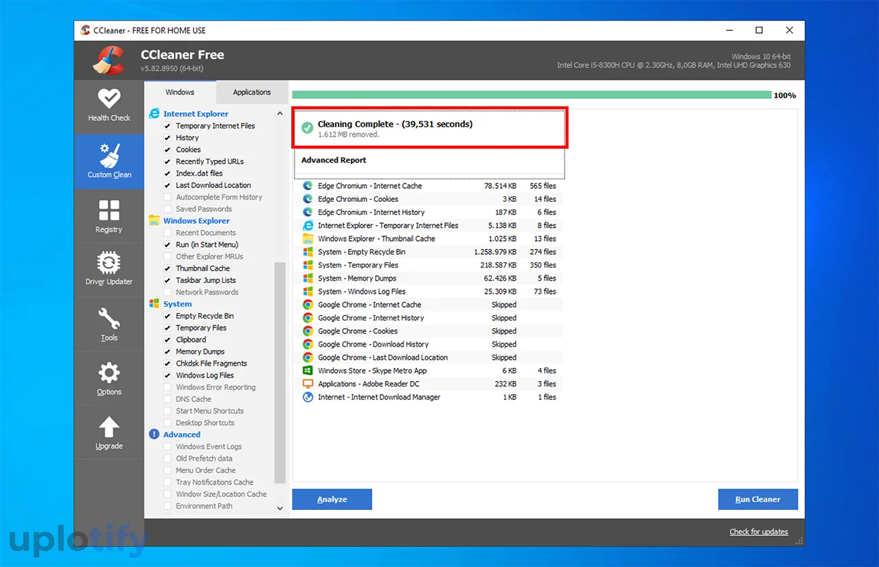Open the Health Check section
Image resolution: width=879 pixels, height=567 pixels.
(109, 106)
